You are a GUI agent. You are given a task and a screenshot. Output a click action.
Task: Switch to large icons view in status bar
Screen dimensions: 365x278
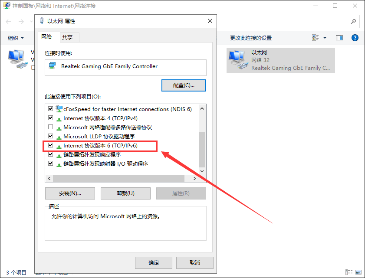point(358,272)
